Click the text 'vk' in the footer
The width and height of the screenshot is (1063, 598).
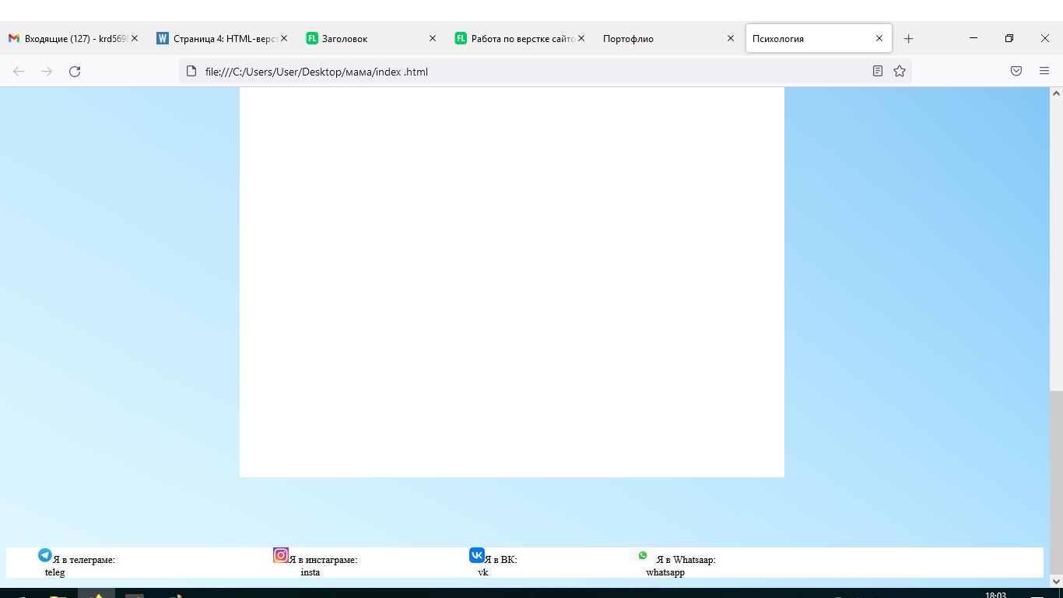[483, 572]
